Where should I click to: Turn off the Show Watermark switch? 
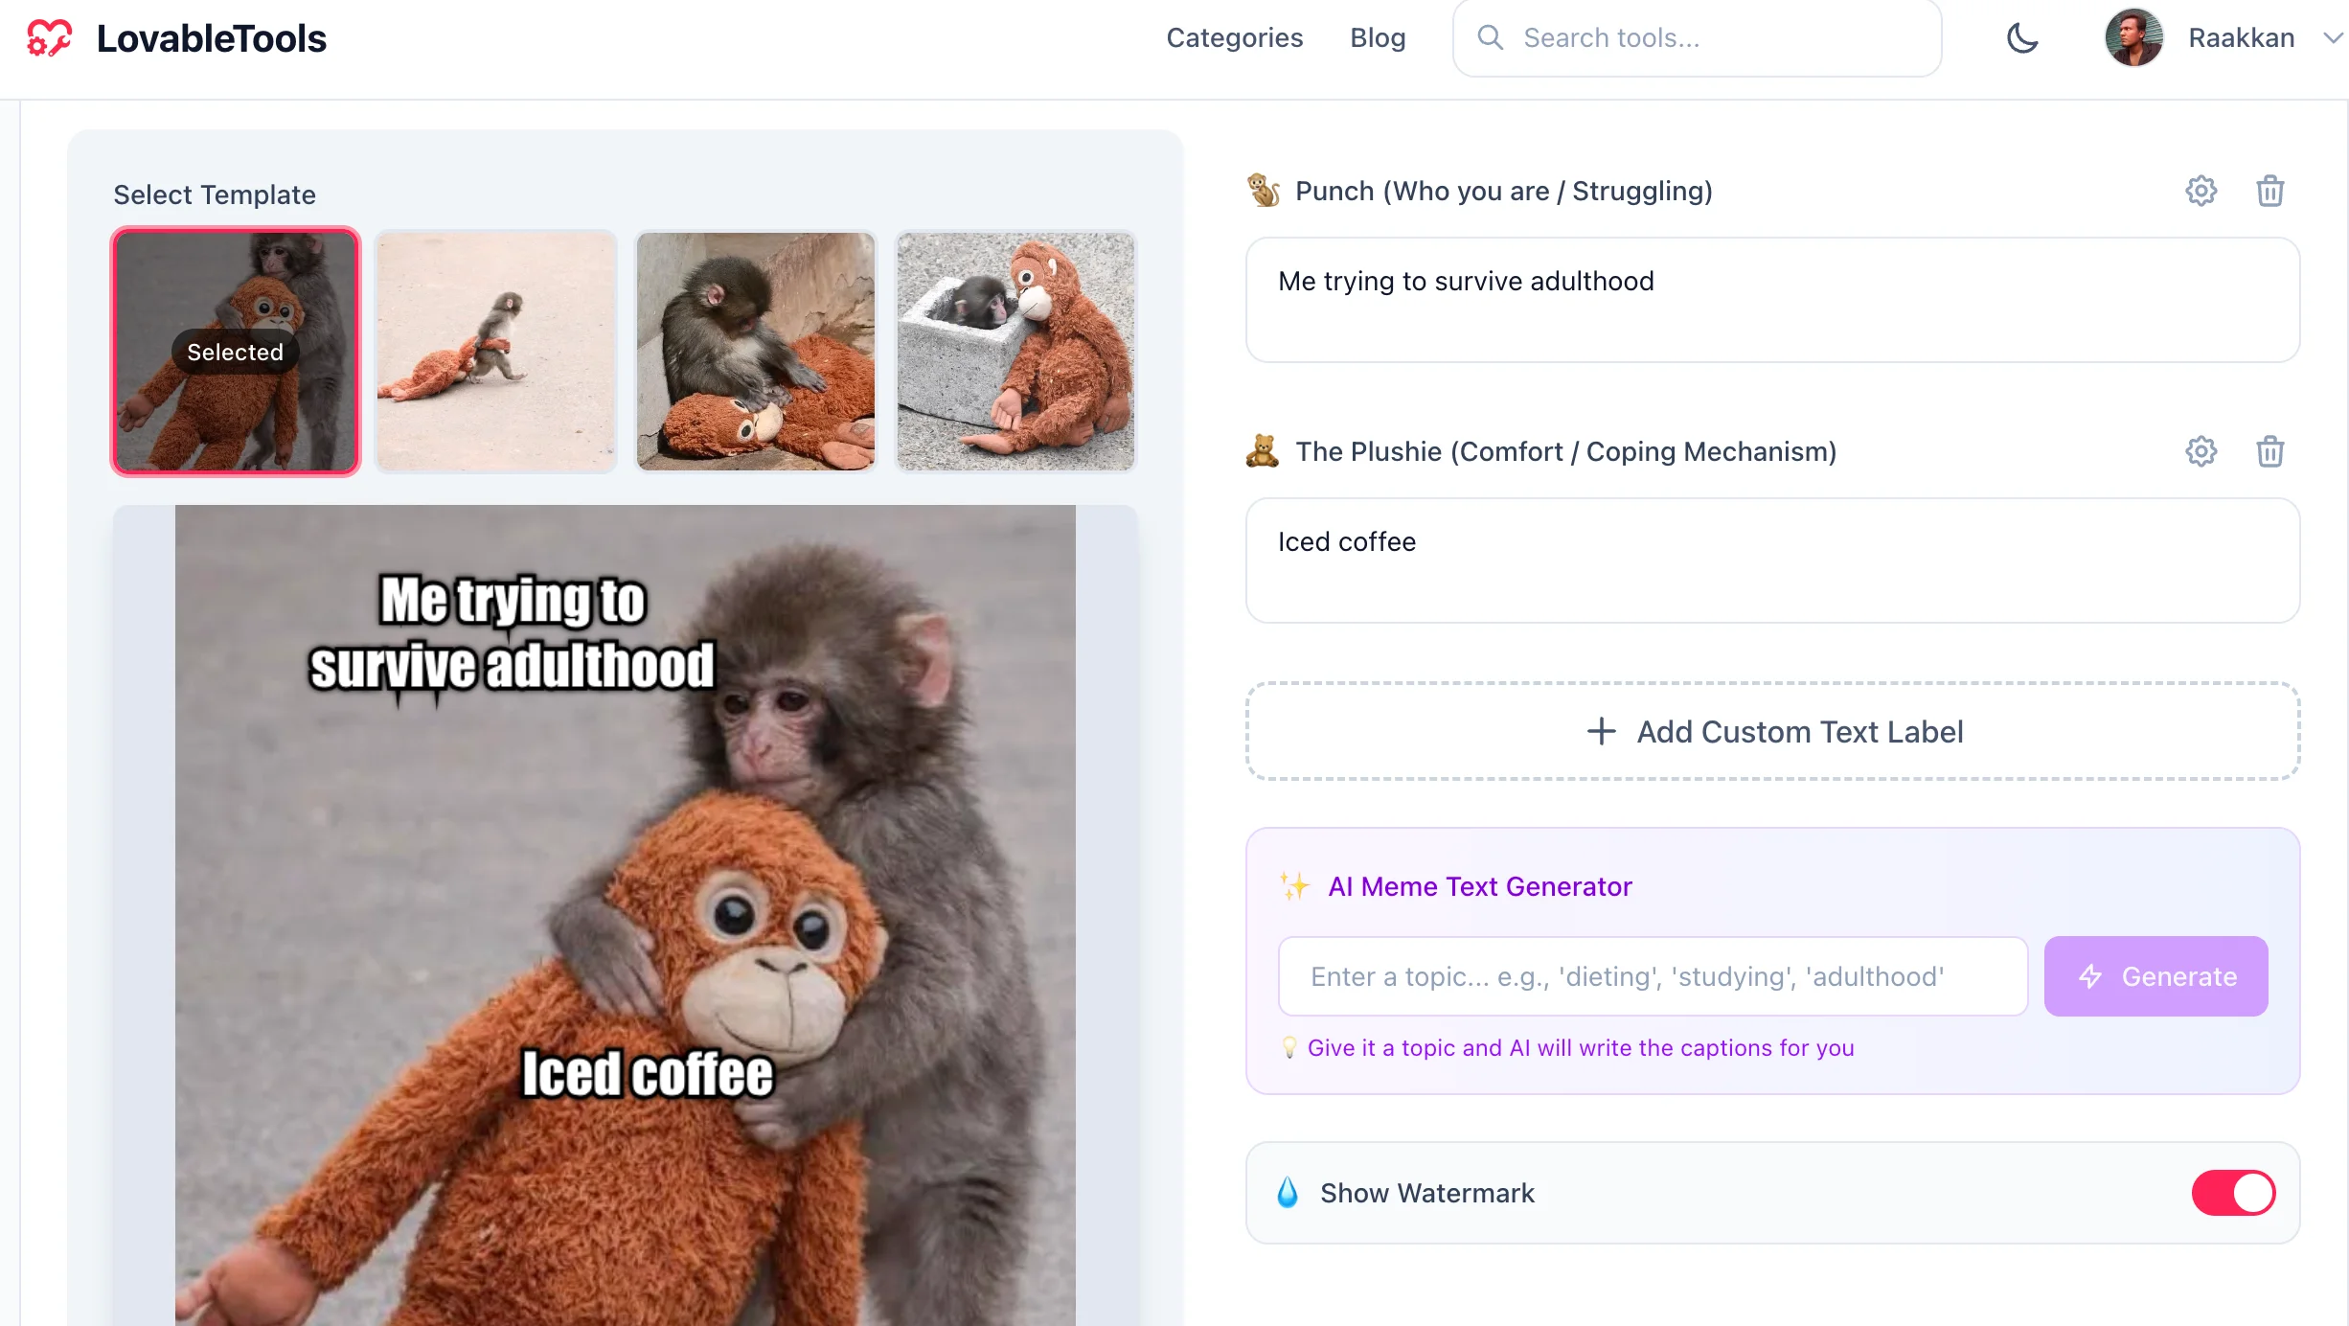[x=2233, y=1193]
